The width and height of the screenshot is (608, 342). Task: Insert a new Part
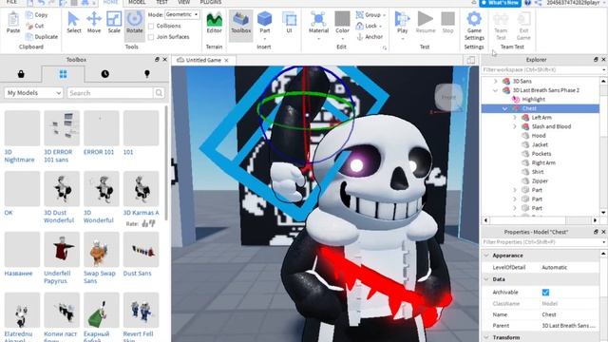click(x=265, y=19)
